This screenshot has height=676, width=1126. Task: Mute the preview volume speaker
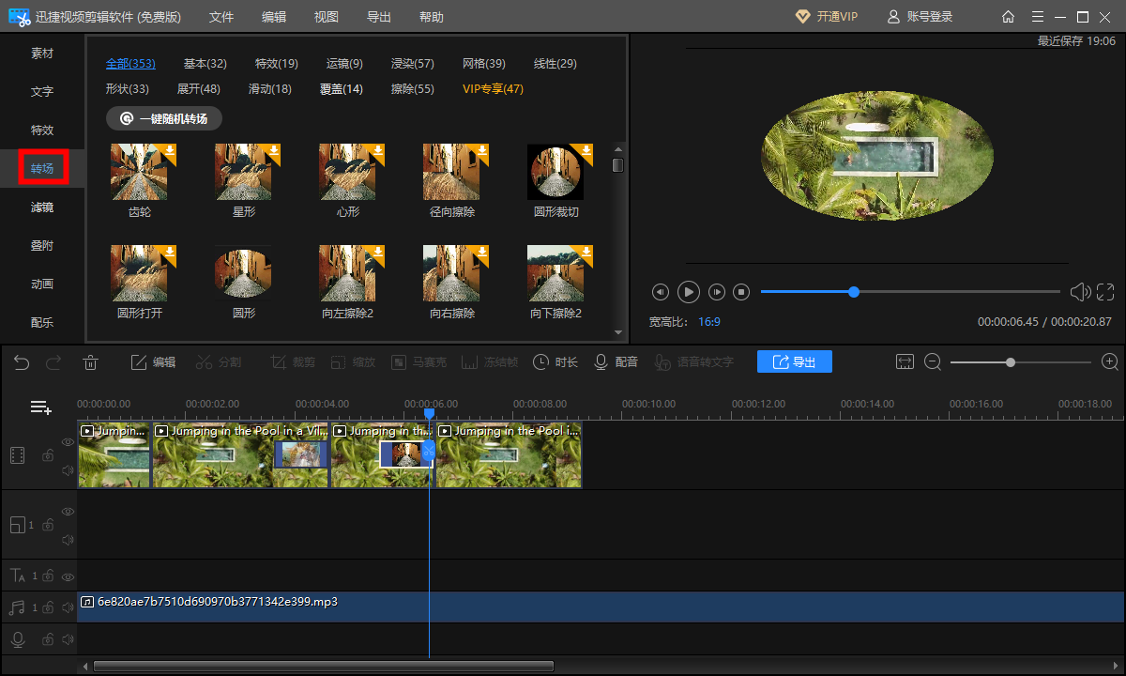coord(1080,292)
